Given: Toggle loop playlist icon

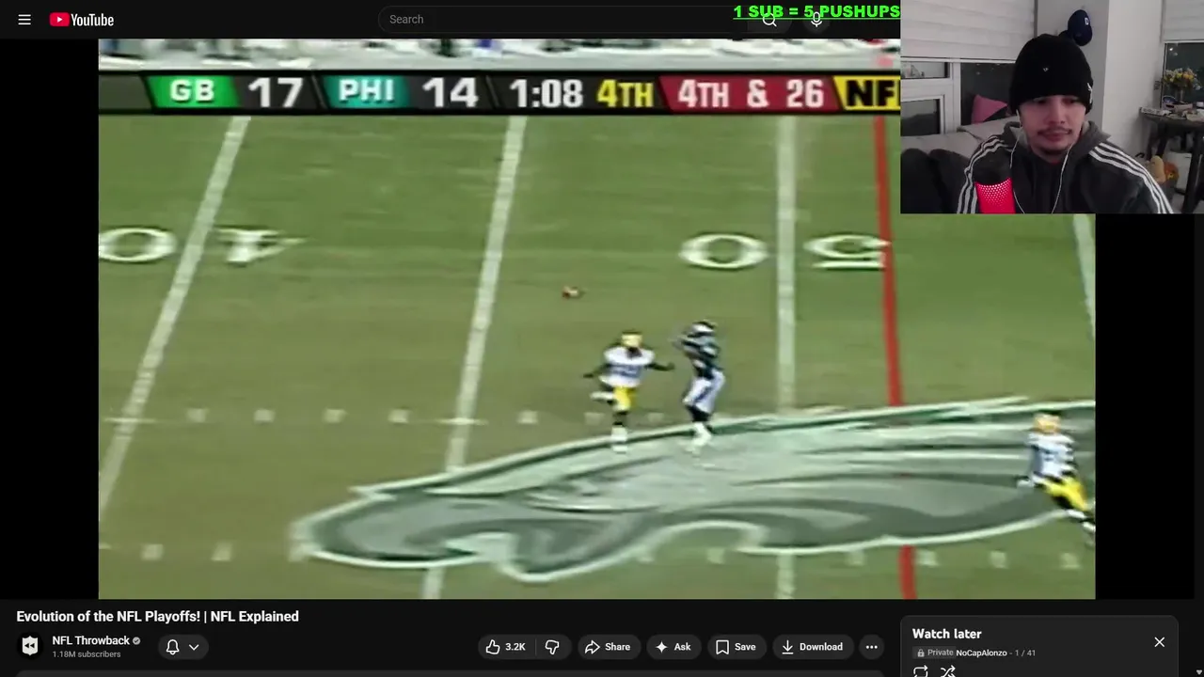Looking at the screenshot, I should (921, 671).
